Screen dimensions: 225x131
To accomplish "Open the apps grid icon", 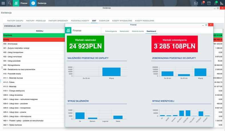I will click(x=222, y=3).
